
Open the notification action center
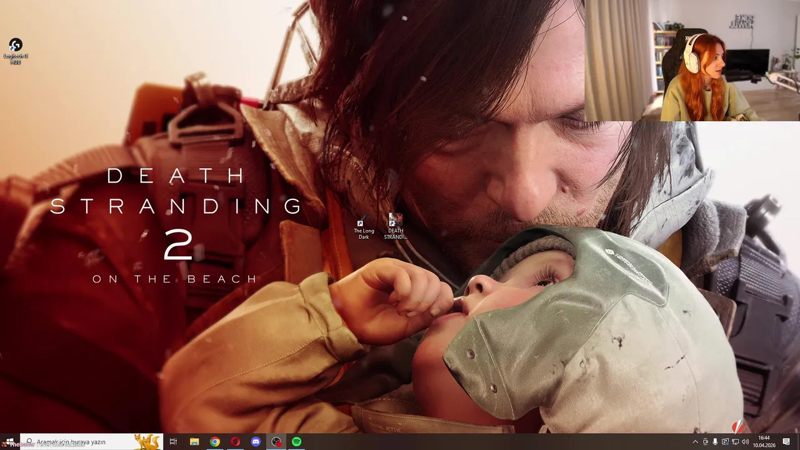(786, 442)
